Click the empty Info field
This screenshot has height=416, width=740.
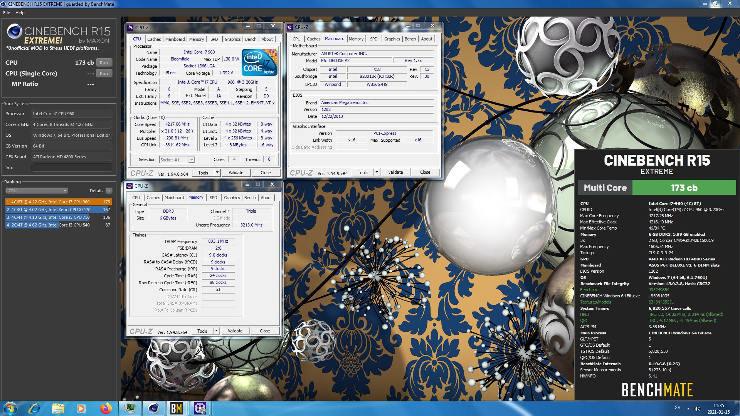72,168
